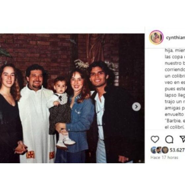Share the post using the paper plane icon

[x=182, y=139]
